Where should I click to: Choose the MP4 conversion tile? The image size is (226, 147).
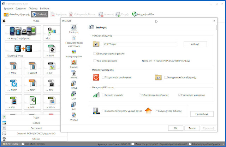pyautogui.click(x=52, y=50)
